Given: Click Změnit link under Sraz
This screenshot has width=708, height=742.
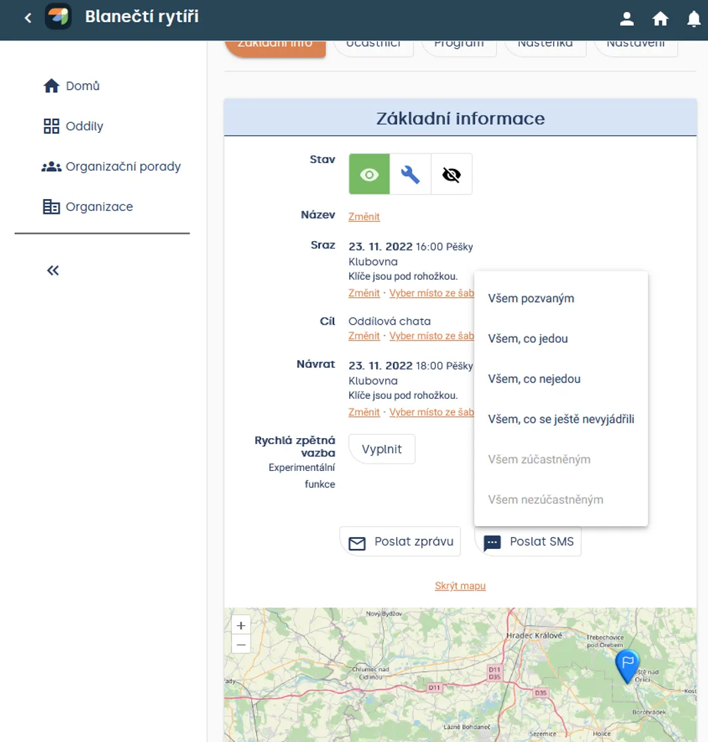Looking at the screenshot, I should pyautogui.click(x=364, y=293).
